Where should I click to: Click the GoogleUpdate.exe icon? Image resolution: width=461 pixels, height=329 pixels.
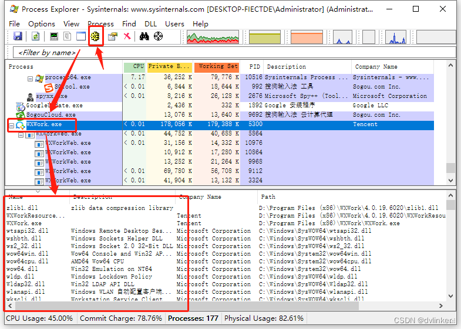click(21, 106)
